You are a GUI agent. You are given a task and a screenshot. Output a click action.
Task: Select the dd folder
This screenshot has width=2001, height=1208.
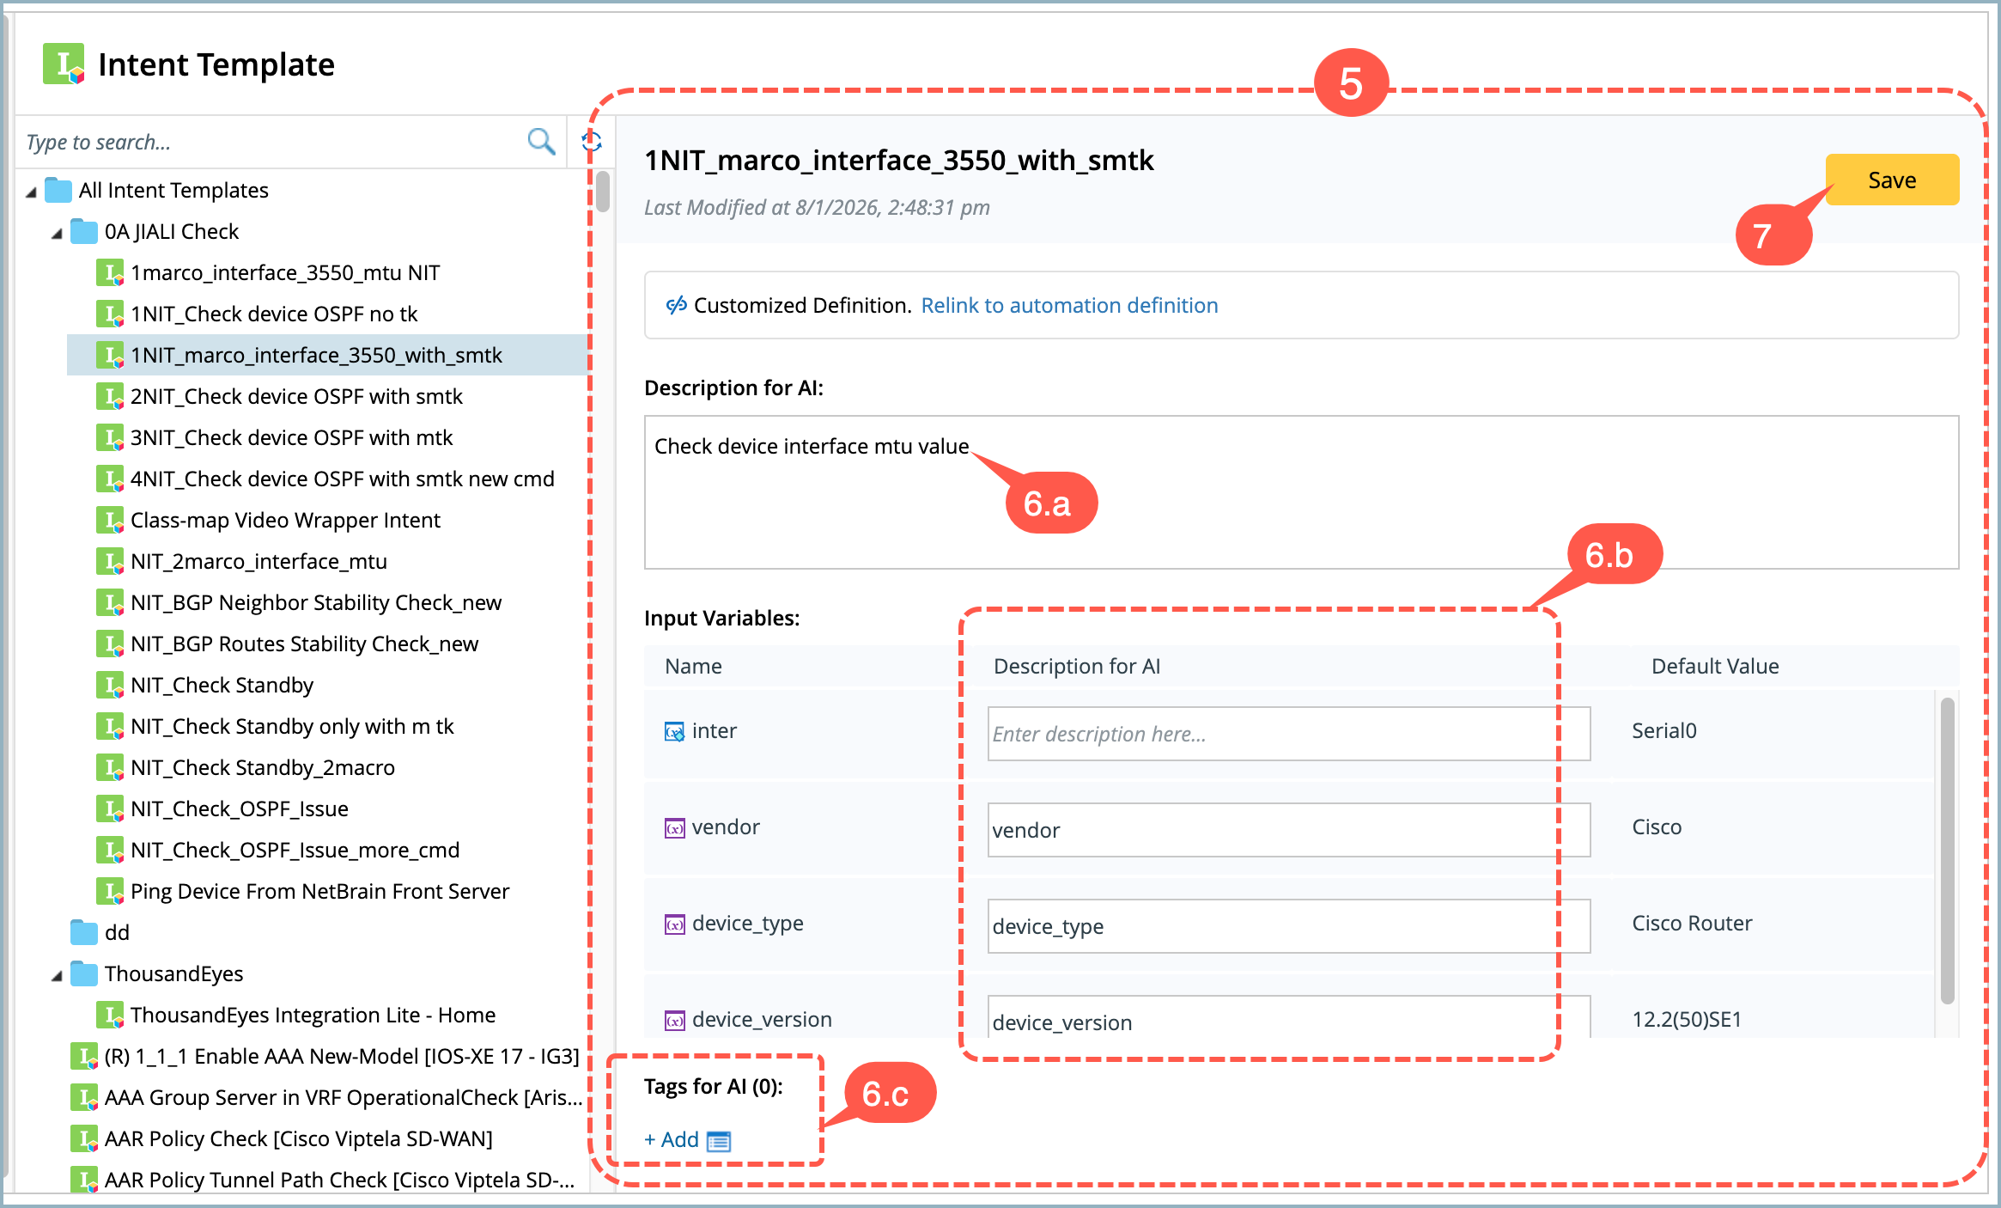click(116, 932)
